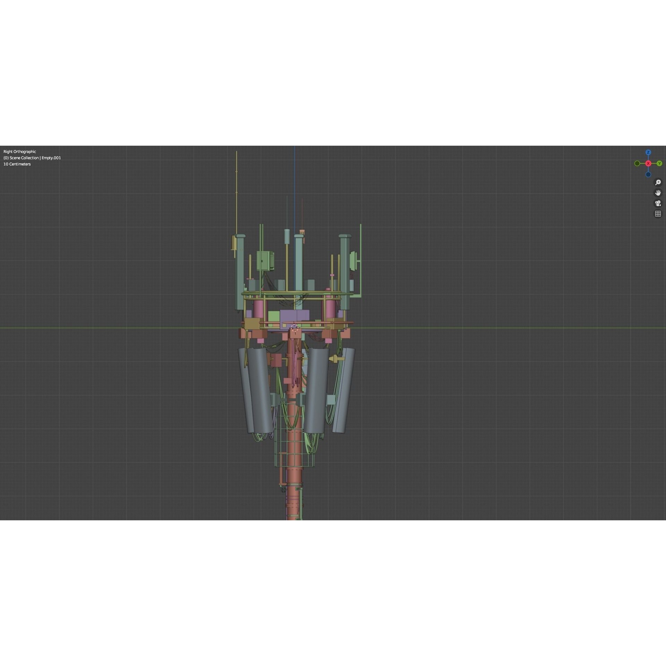The height and width of the screenshot is (666, 666).
Task: Click the Right Orthographic viewport label
Action: click(x=19, y=152)
